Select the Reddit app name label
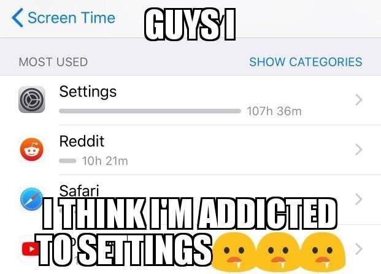 click(82, 141)
